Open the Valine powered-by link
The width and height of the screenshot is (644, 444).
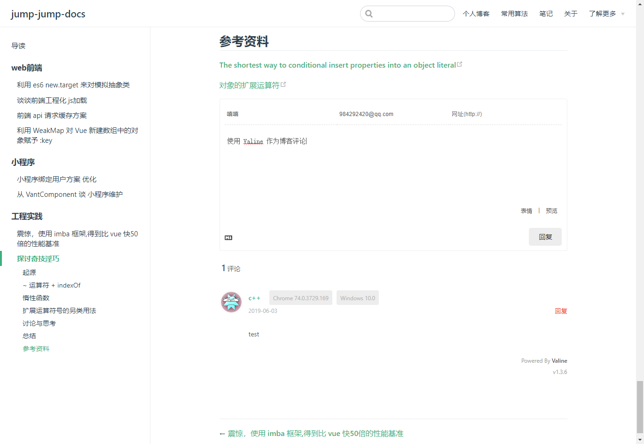coord(559,361)
